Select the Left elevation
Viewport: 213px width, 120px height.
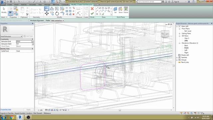pos(186,50)
